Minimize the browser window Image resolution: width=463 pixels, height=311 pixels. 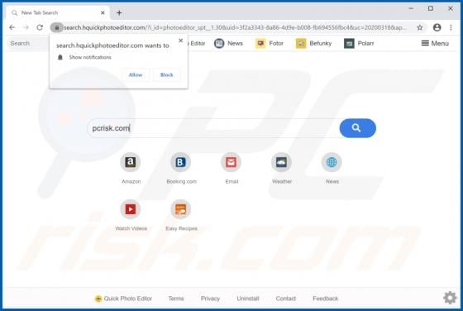411,9
